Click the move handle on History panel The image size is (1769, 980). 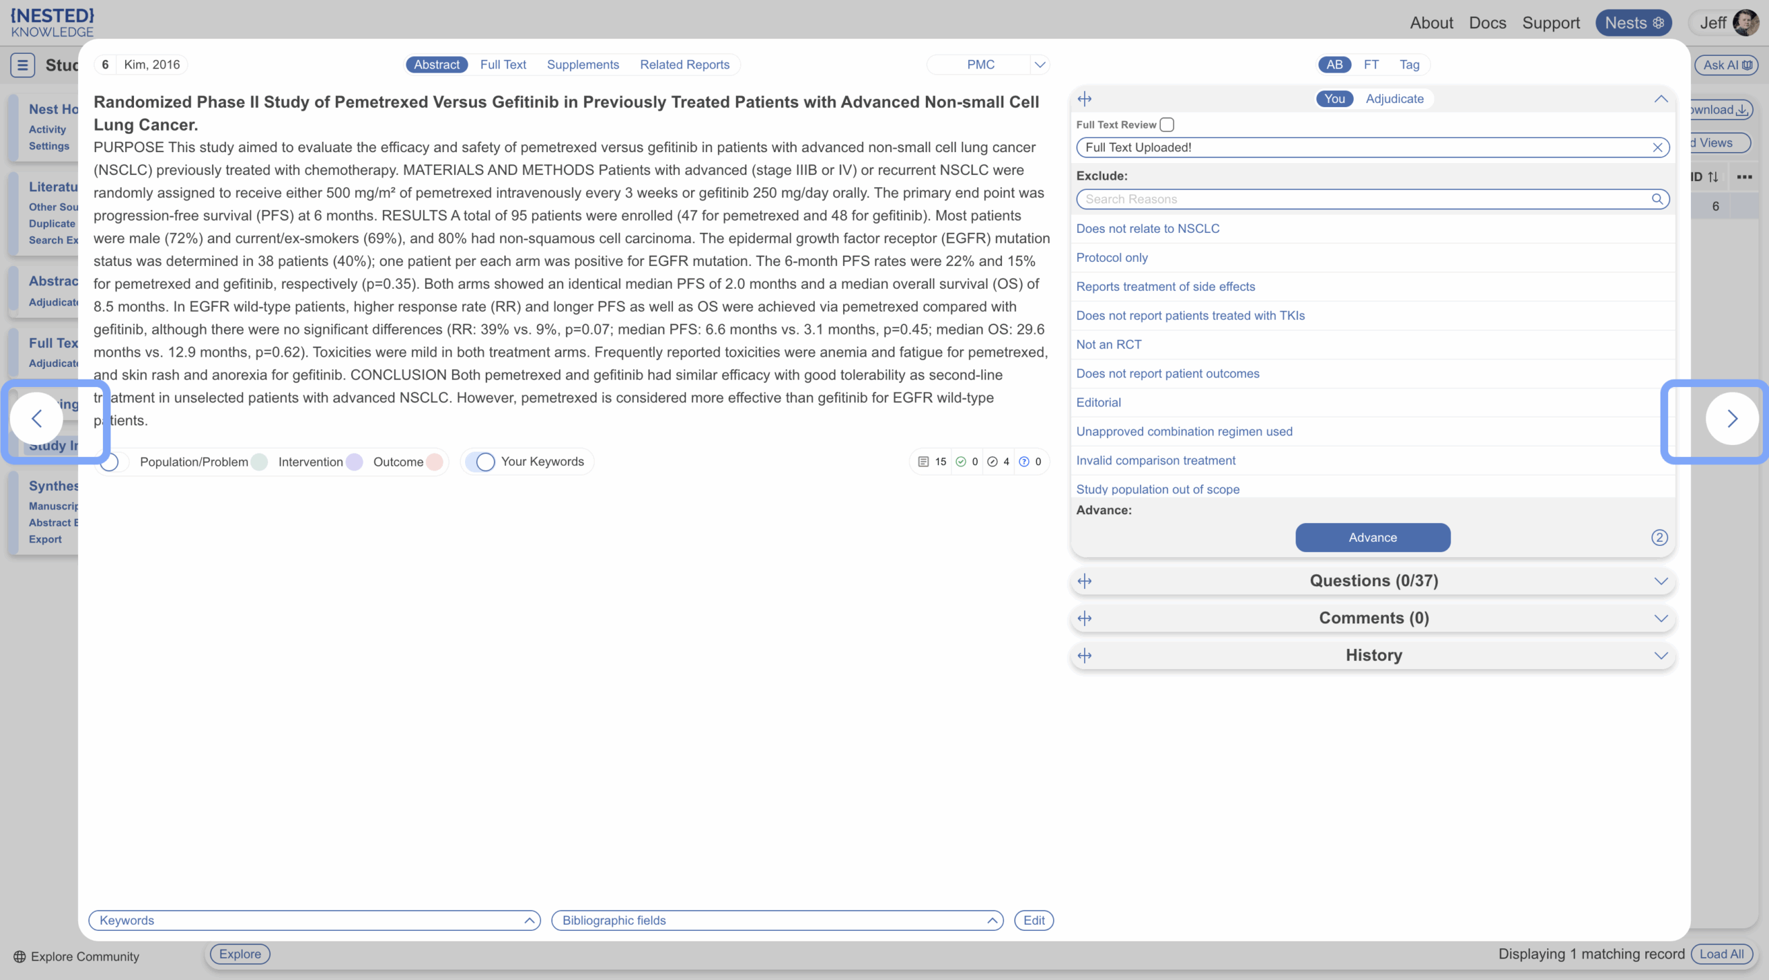pyautogui.click(x=1085, y=656)
